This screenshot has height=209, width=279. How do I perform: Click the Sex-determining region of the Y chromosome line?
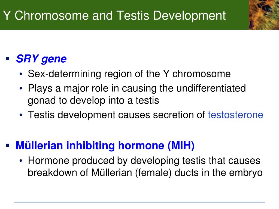pyautogui.click(x=129, y=74)
